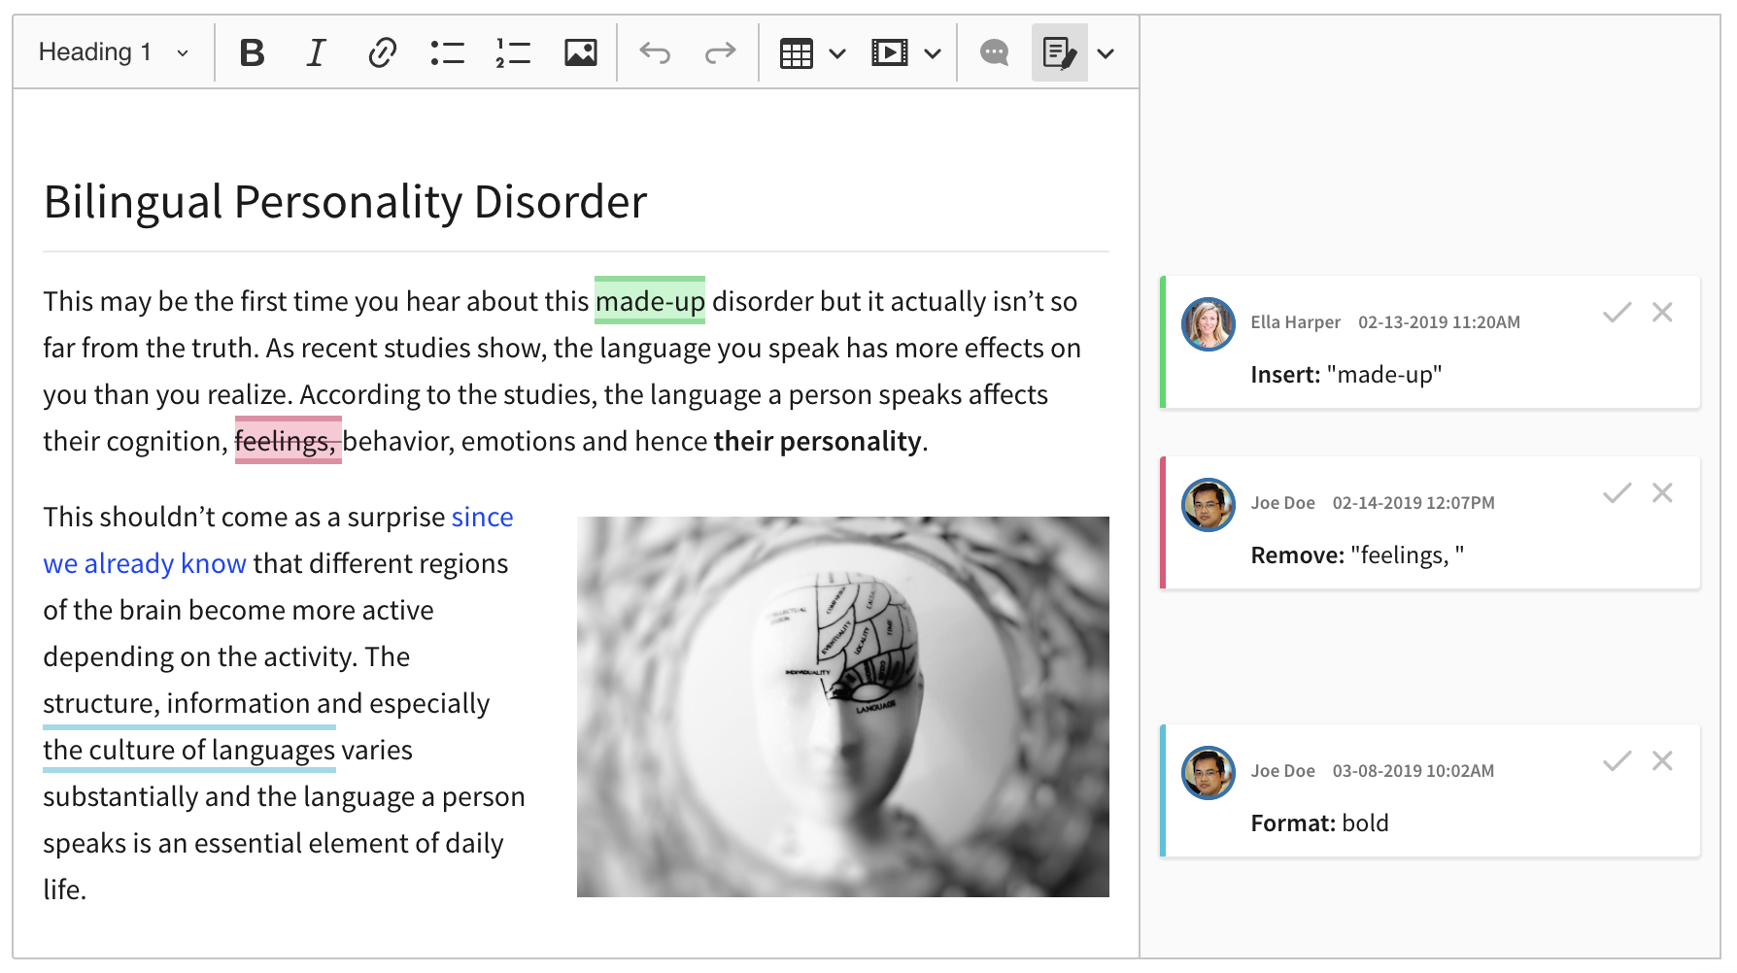This screenshot has width=1737, height=973.
Task: Discard Ella Harper's insert suggestion
Action: [x=1662, y=313]
